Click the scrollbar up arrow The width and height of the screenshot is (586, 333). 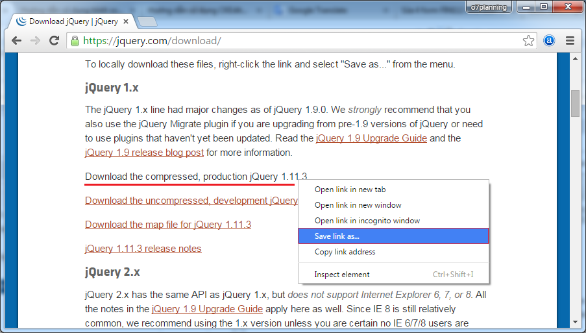click(575, 58)
